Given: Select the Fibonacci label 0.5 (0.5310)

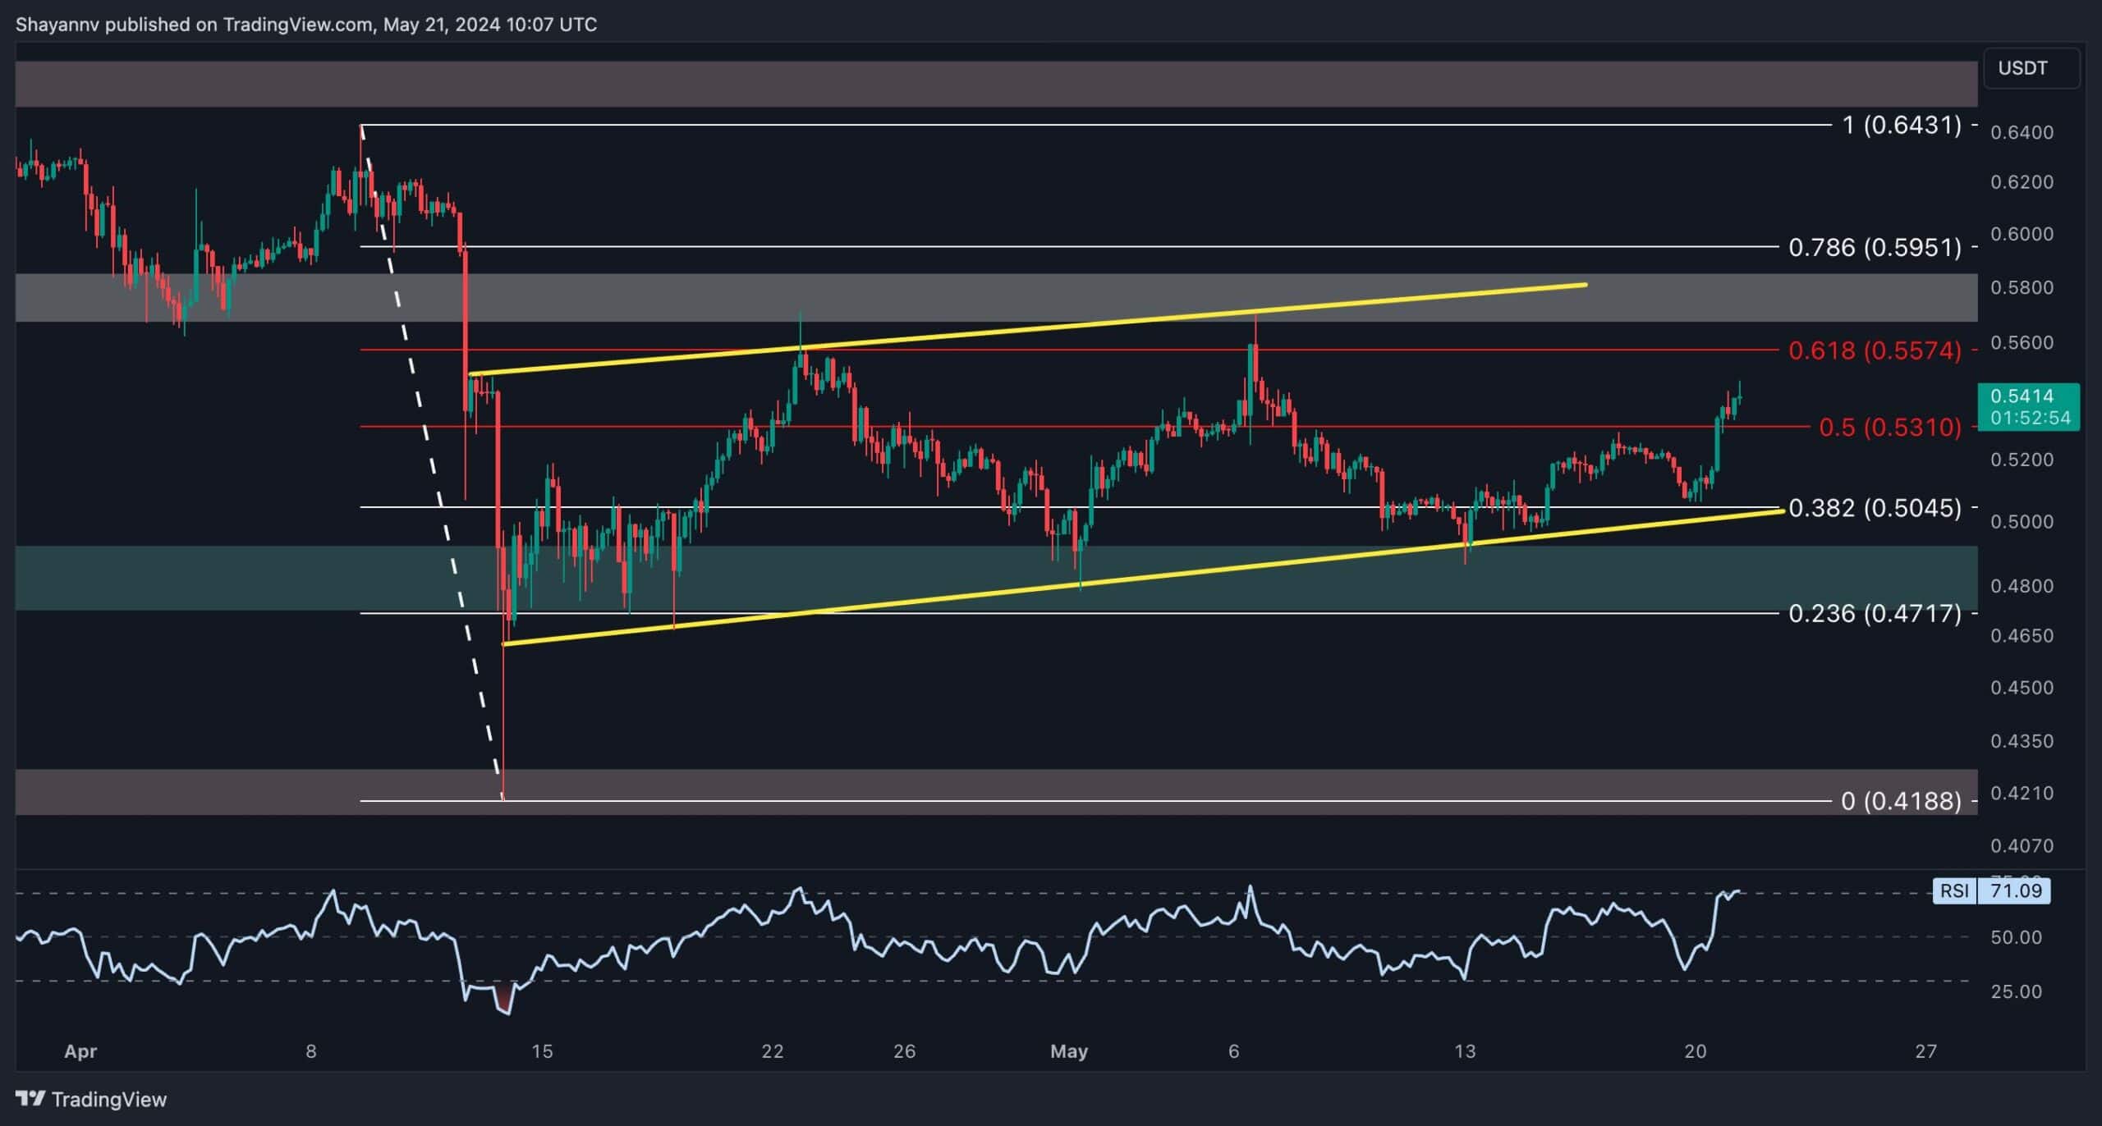Looking at the screenshot, I should 1890,427.
